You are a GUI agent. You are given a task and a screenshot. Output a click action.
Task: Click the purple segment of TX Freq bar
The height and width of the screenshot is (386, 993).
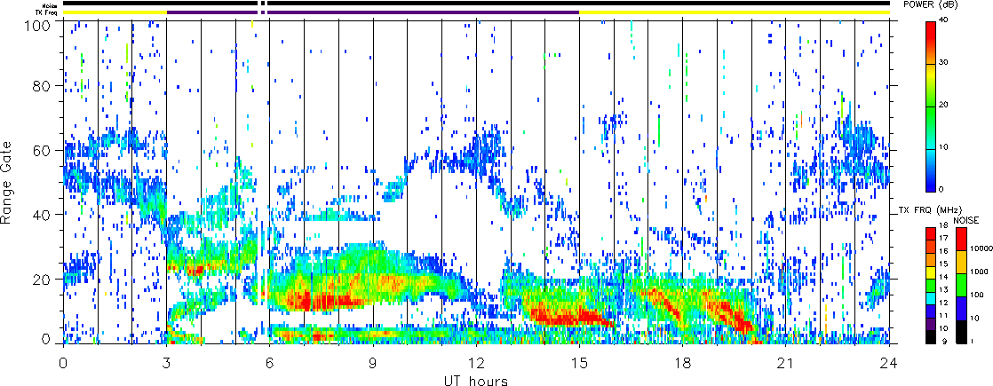pos(373,12)
